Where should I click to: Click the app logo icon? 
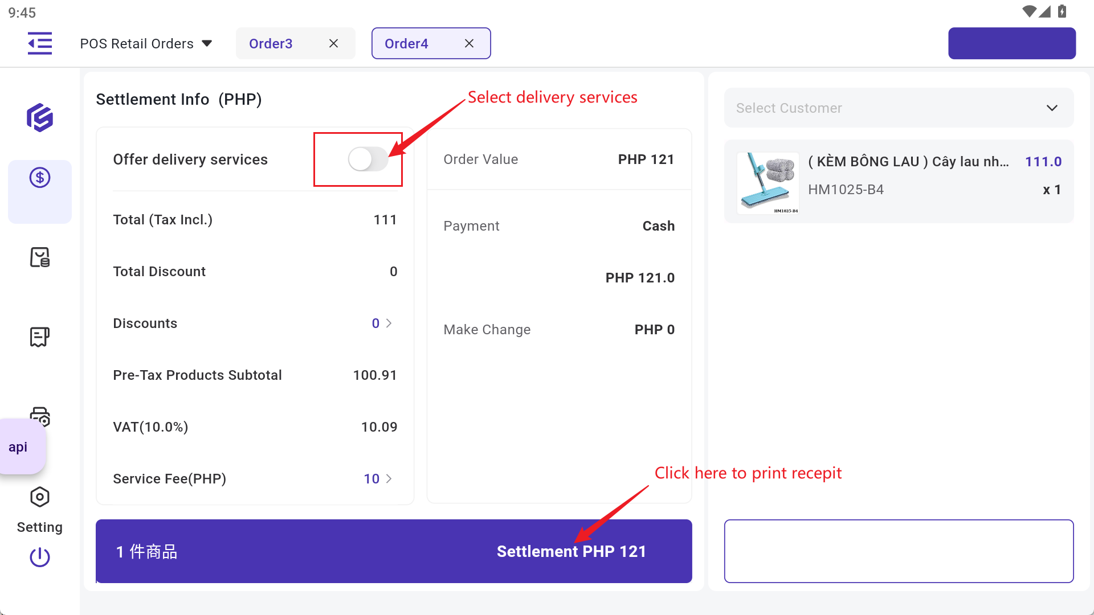[x=40, y=118]
